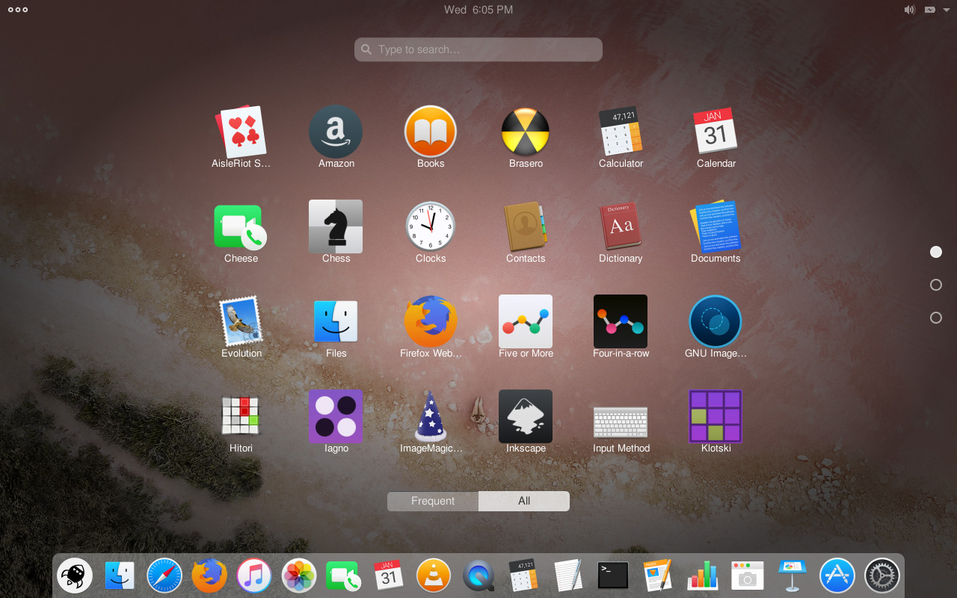Open the Calendar icon in the dock
The width and height of the screenshot is (957, 598).
[x=389, y=576]
